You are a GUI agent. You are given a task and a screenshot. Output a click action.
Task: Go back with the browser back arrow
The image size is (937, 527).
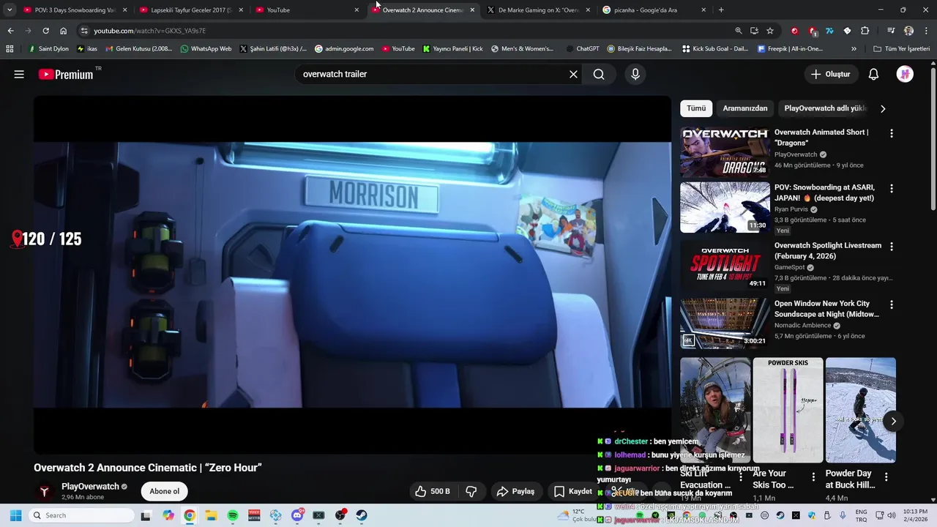pyautogui.click(x=10, y=31)
